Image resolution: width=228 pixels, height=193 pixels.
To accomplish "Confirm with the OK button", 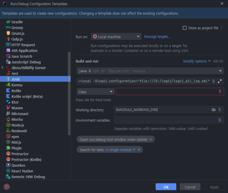I will pos(166,187).
